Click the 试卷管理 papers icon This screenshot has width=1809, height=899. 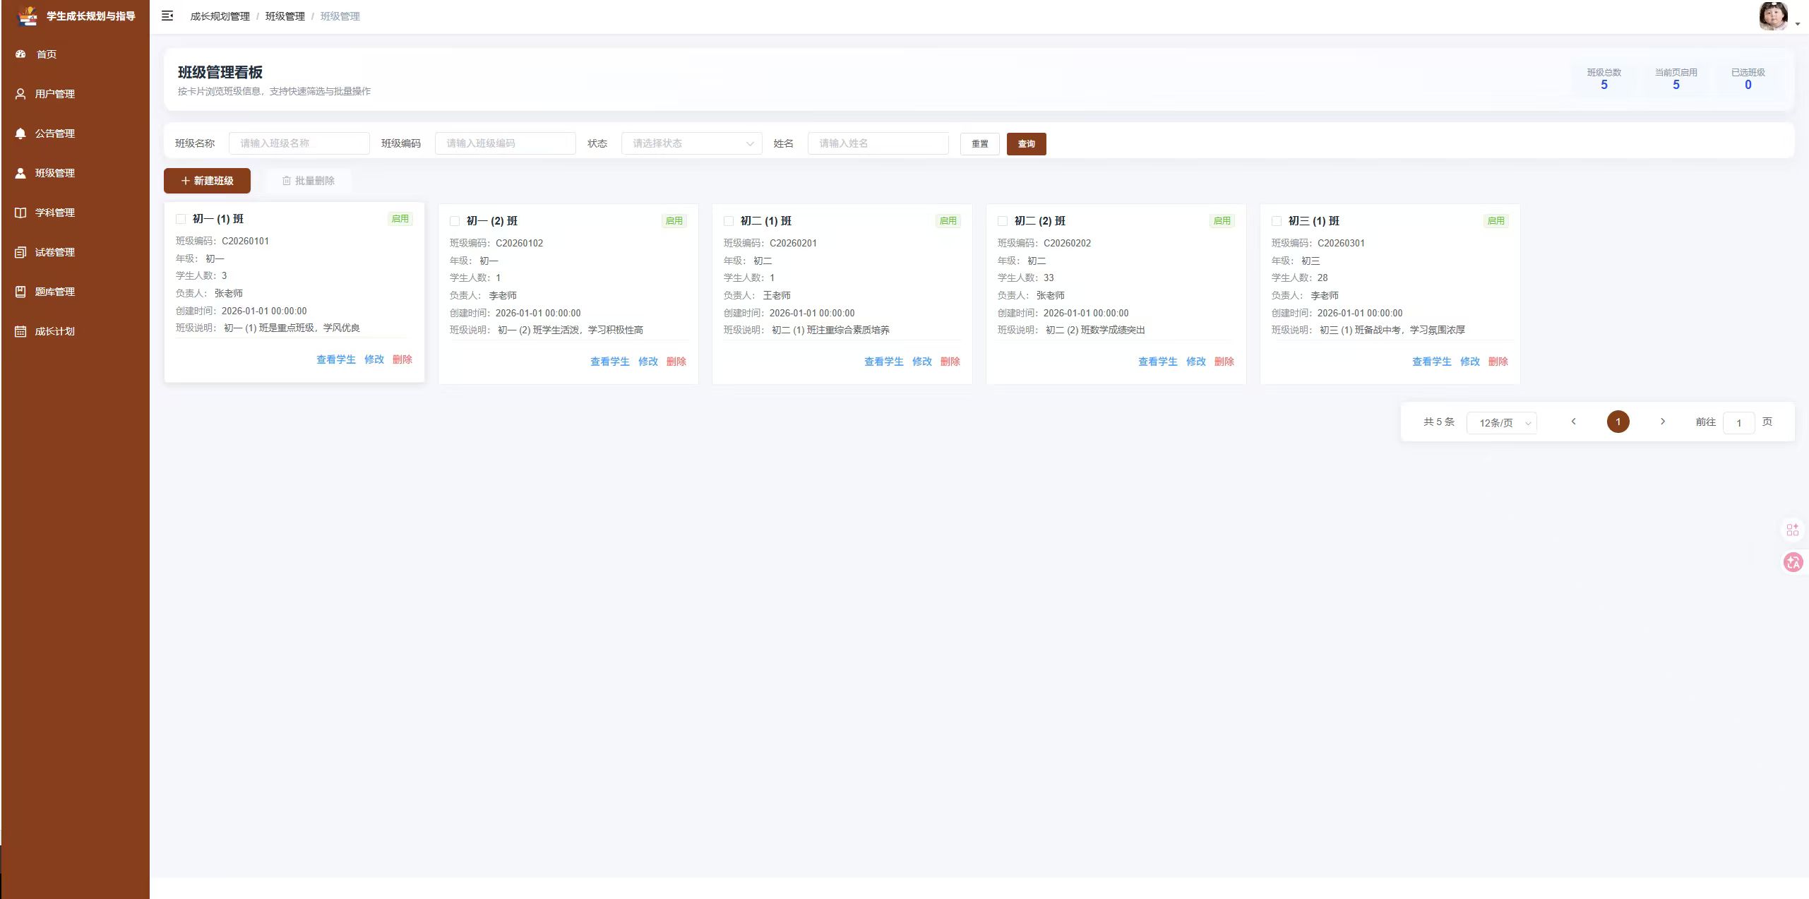20,251
